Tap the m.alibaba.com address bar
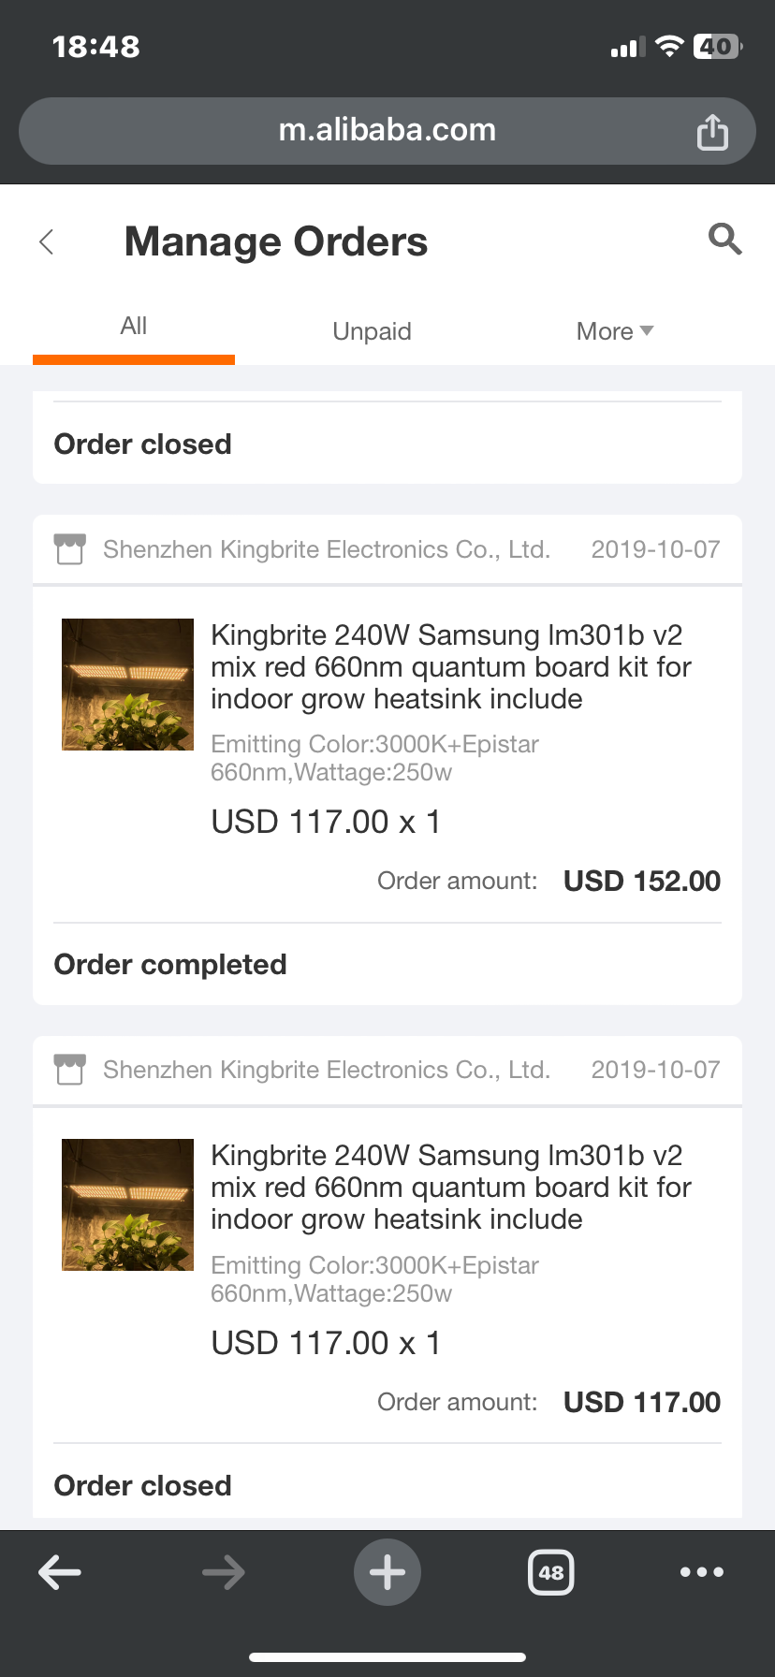 click(x=387, y=130)
